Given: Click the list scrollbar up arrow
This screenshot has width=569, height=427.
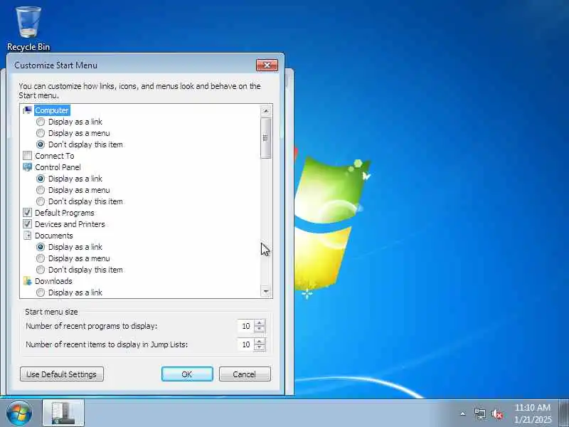Looking at the screenshot, I should tap(266, 111).
